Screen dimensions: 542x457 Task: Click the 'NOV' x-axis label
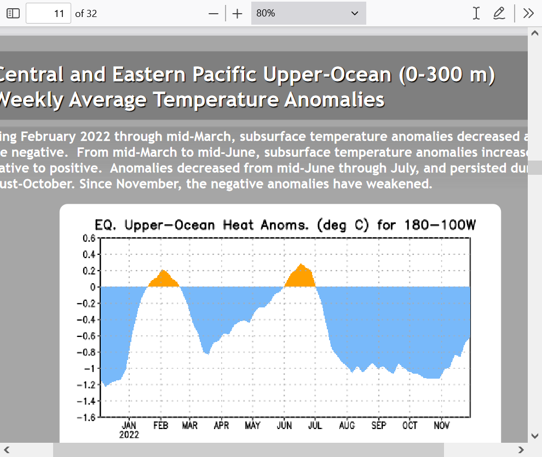click(441, 425)
